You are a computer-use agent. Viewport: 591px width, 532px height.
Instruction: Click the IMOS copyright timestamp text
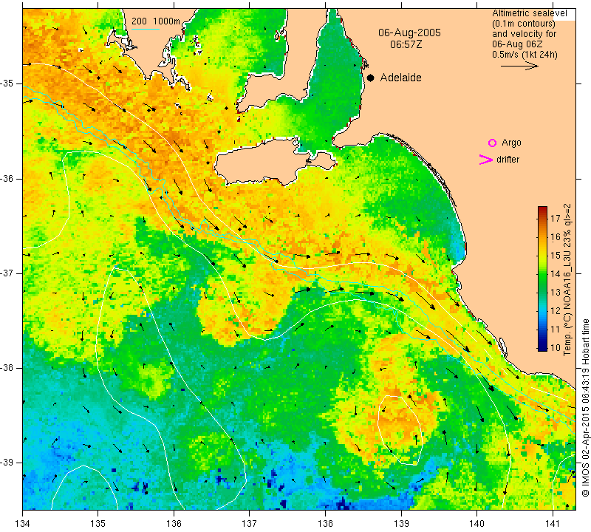(x=585, y=408)
